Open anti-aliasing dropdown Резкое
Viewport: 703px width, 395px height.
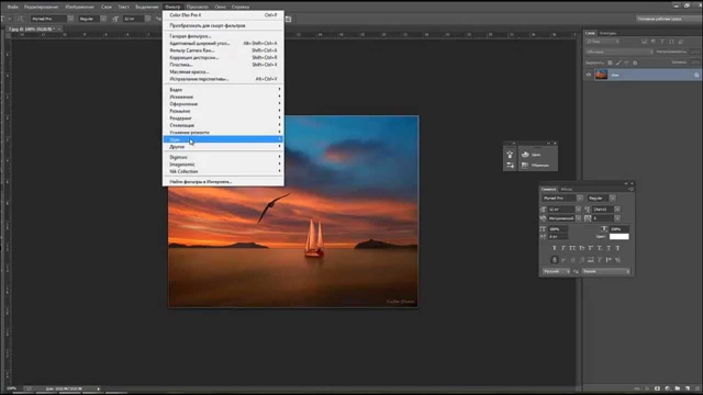point(606,272)
